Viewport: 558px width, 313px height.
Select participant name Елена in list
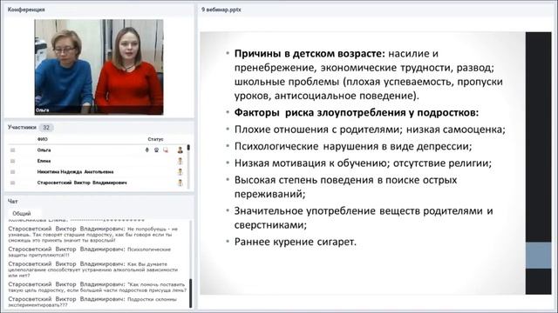pos(44,161)
